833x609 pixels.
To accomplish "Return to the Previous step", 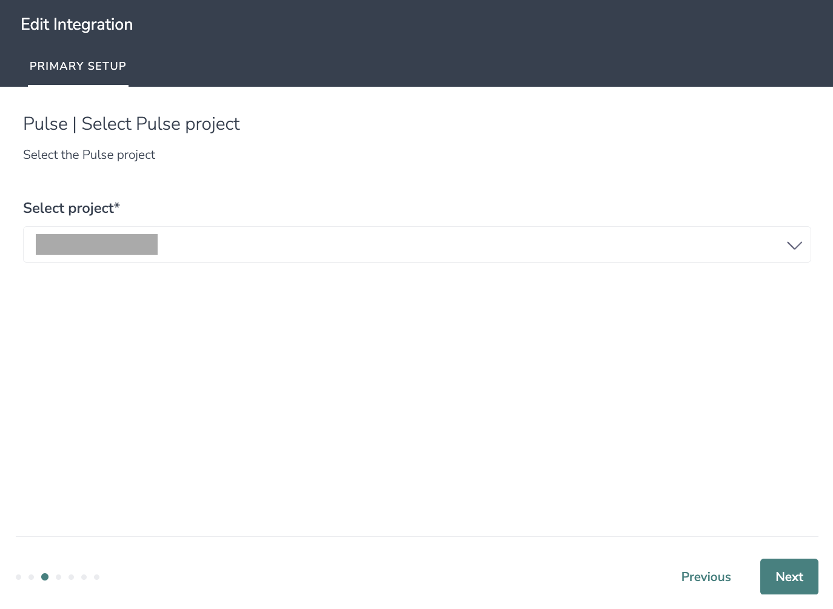I will tap(706, 577).
